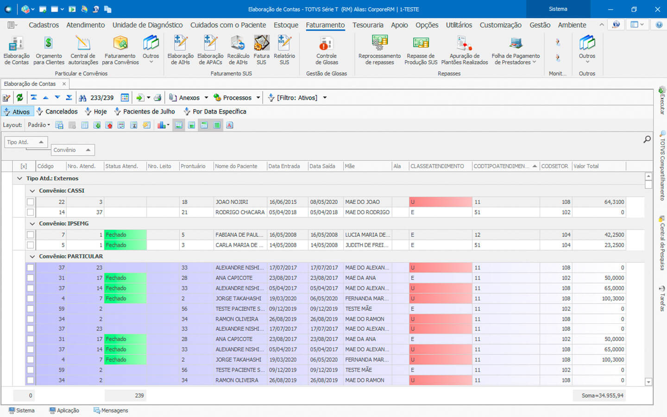Image resolution: width=667 pixels, height=417 pixels.
Task: Collapse the Convênio: CASSI group
Action: click(x=32, y=191)
